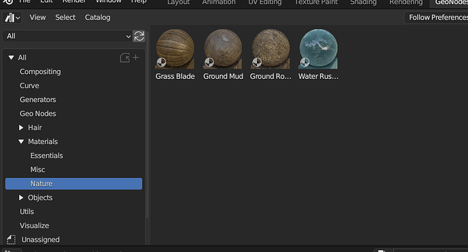
Task: Expand the Hair catalog
Action: [21, 128]
